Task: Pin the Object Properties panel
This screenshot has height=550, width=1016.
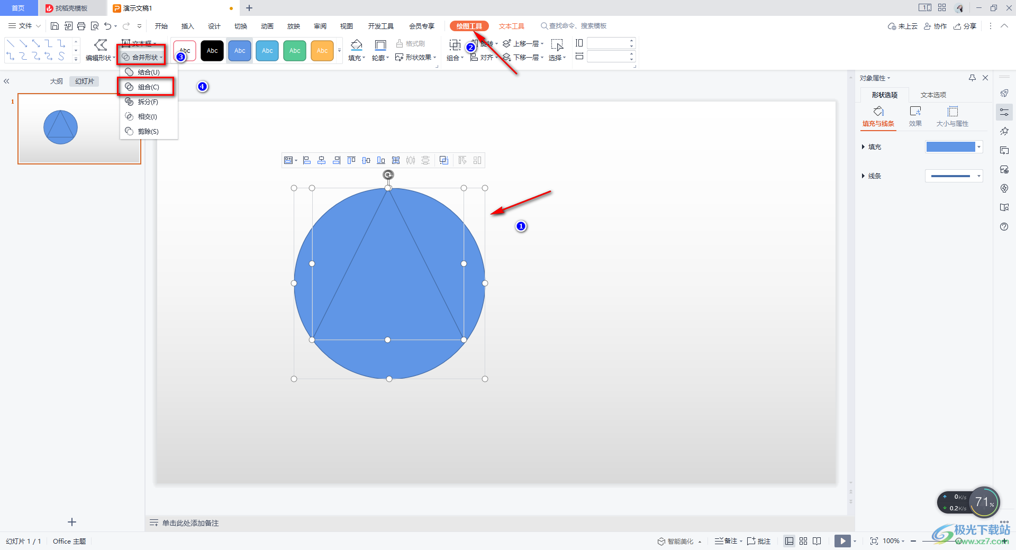Action: click(972, 78)
